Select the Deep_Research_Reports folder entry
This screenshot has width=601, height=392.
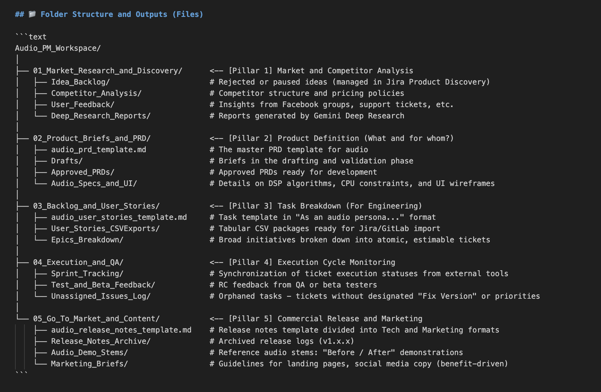(101, 116)
